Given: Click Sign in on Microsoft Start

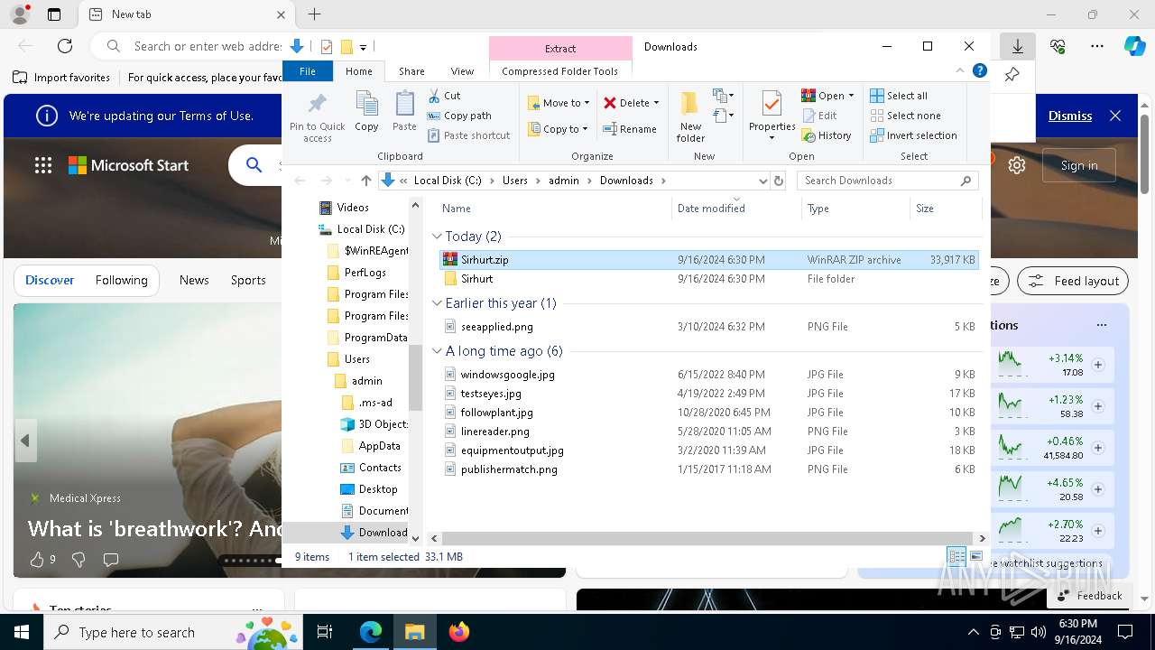Looking at the screenshot, I should (x=1079, y=165).
